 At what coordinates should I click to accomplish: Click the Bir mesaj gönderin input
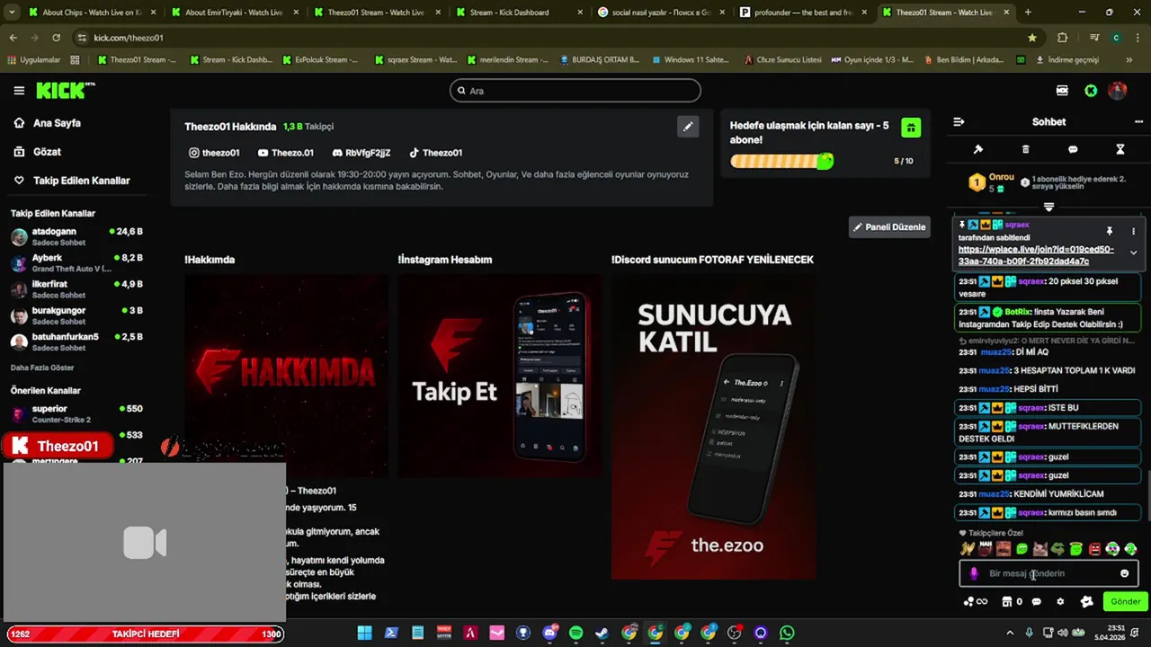(x=1048, y=573)
